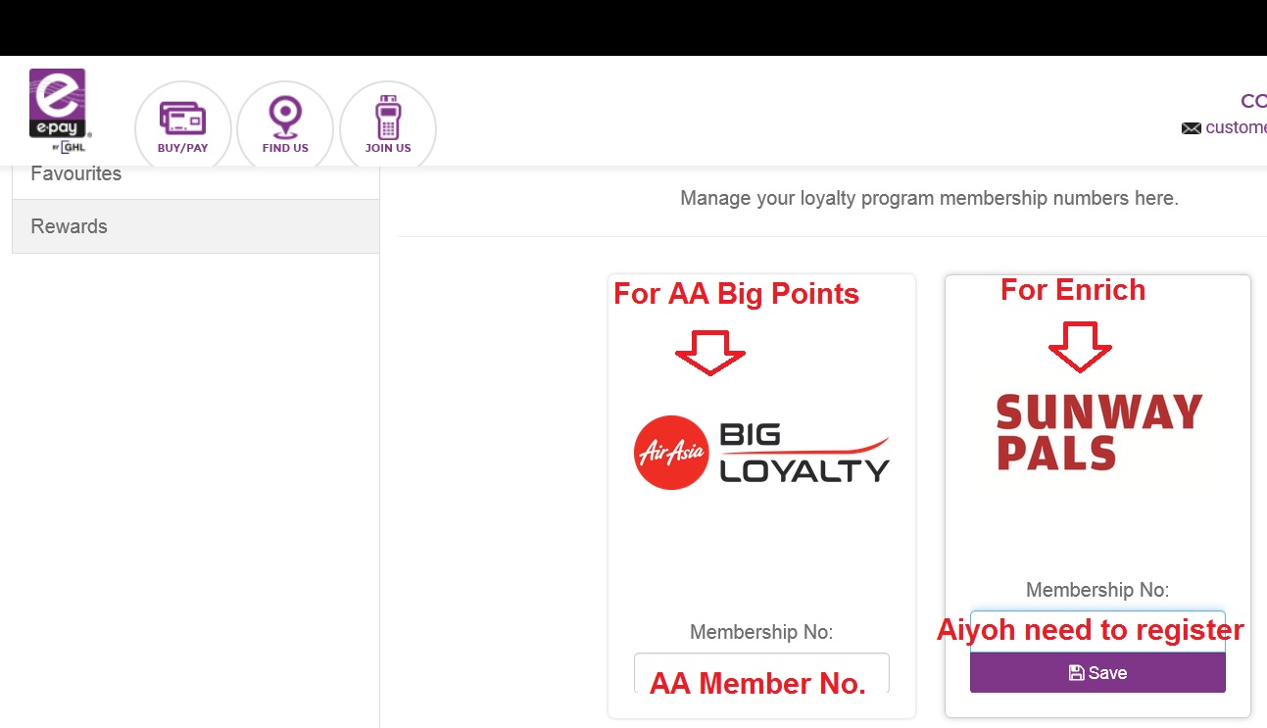Image resolution: width=1267 pixels, height=728 pixels.
Task: Click the floppy disk icon on Save
Action: coord(1076,673)
